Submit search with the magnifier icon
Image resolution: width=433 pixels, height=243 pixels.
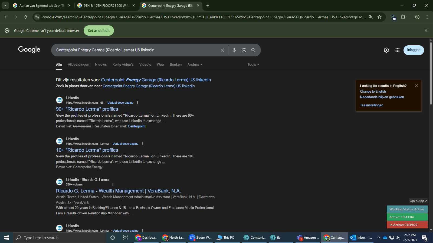click(253, 50)
